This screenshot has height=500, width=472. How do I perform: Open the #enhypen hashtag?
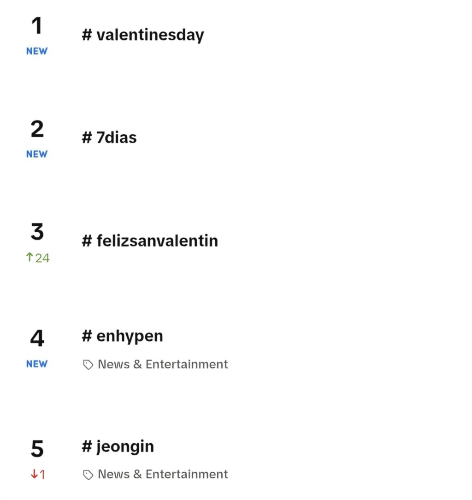[x=122, y=337]
